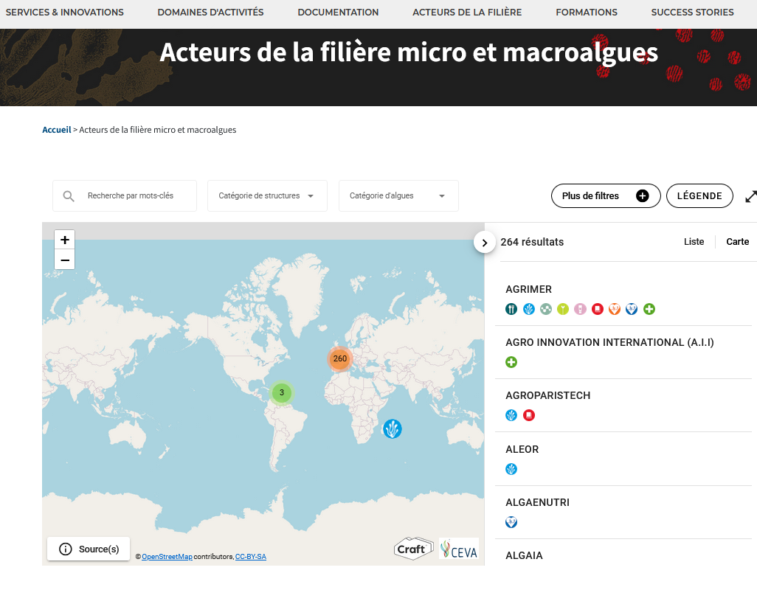Open the Catégorie de structures dropdown
The height and width of the screenshot is (590, 757).
(268, 196)
